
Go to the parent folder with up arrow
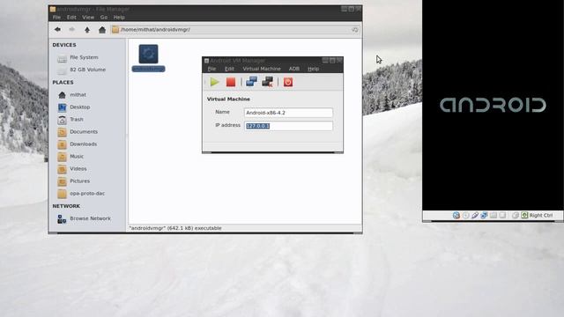point(87,30)
